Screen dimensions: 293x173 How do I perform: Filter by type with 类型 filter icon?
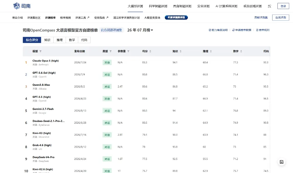(x=110, y=51)
